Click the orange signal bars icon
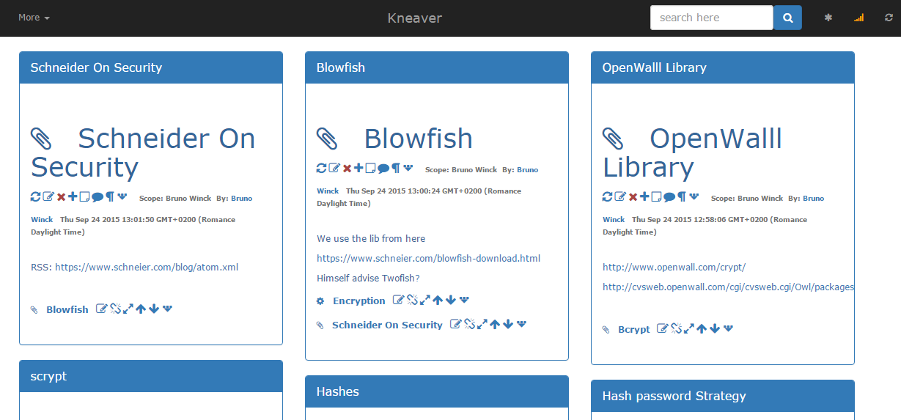The image size is (901, 420). (x=858, y=18)
